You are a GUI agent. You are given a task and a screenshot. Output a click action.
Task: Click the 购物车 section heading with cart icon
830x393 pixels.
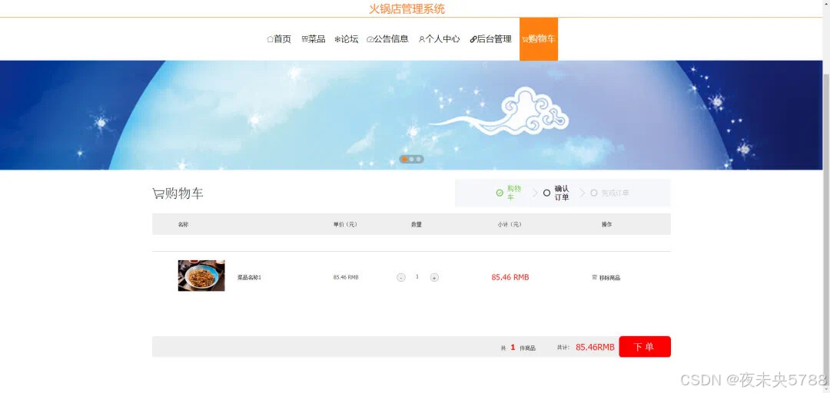click(178, 193)
